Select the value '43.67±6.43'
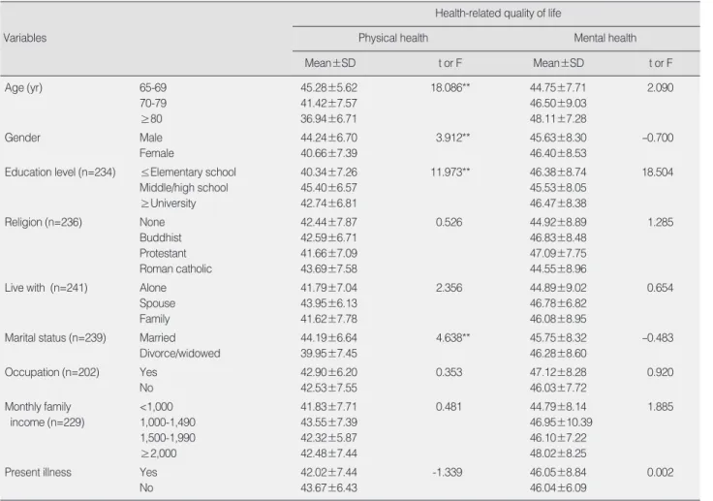Viewport: 713px width, 501px height. coord(328,487)
